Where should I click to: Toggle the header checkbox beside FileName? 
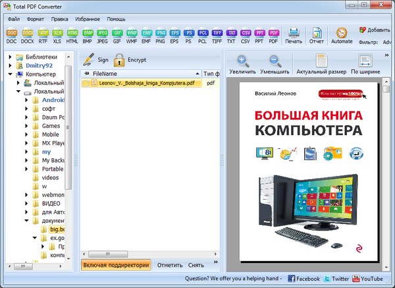click(86, 74)
